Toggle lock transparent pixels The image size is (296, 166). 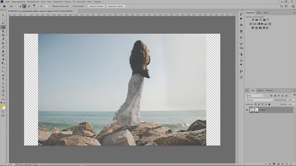[256, 104]
